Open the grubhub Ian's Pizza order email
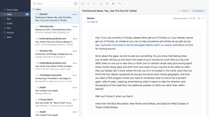The height and width of the screenshot is (117, 209). 55,42
